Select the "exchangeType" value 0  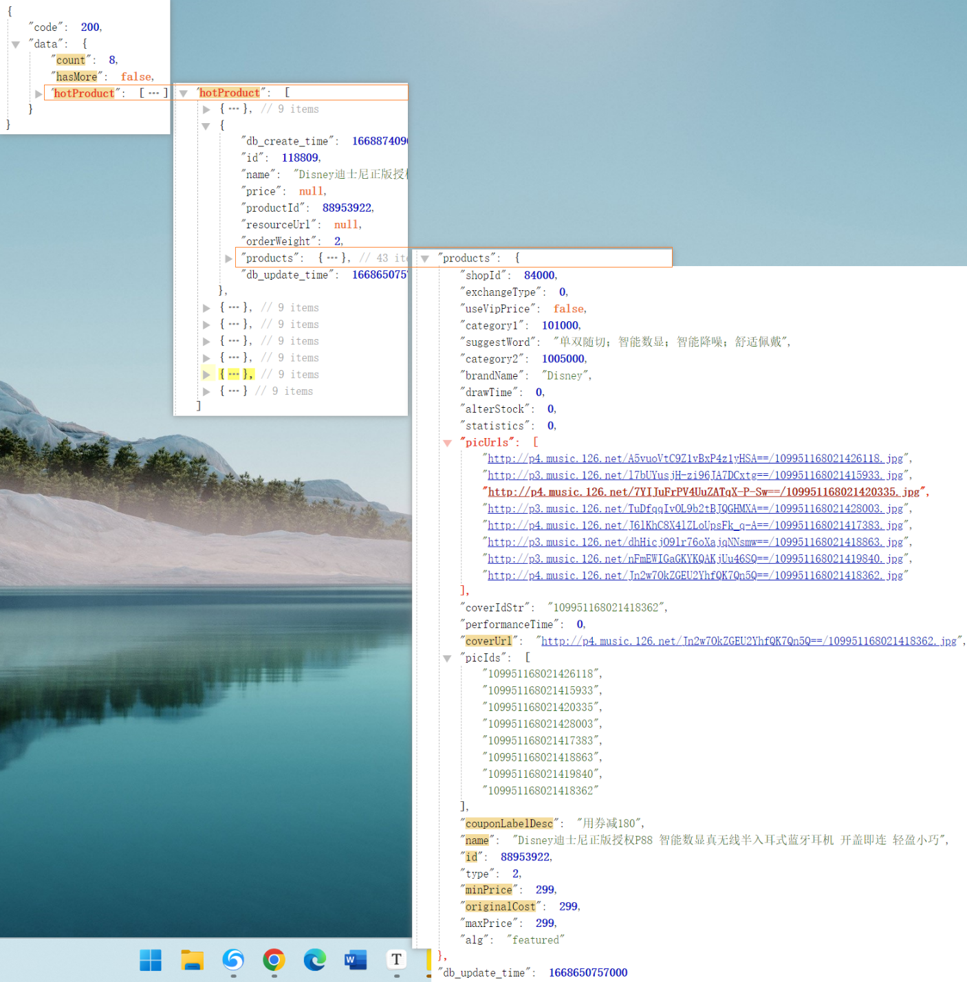click(x=562, y=292)
